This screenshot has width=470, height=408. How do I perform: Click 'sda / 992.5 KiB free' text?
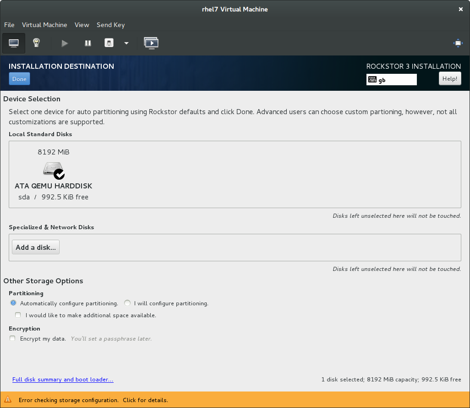coord(53,197)
